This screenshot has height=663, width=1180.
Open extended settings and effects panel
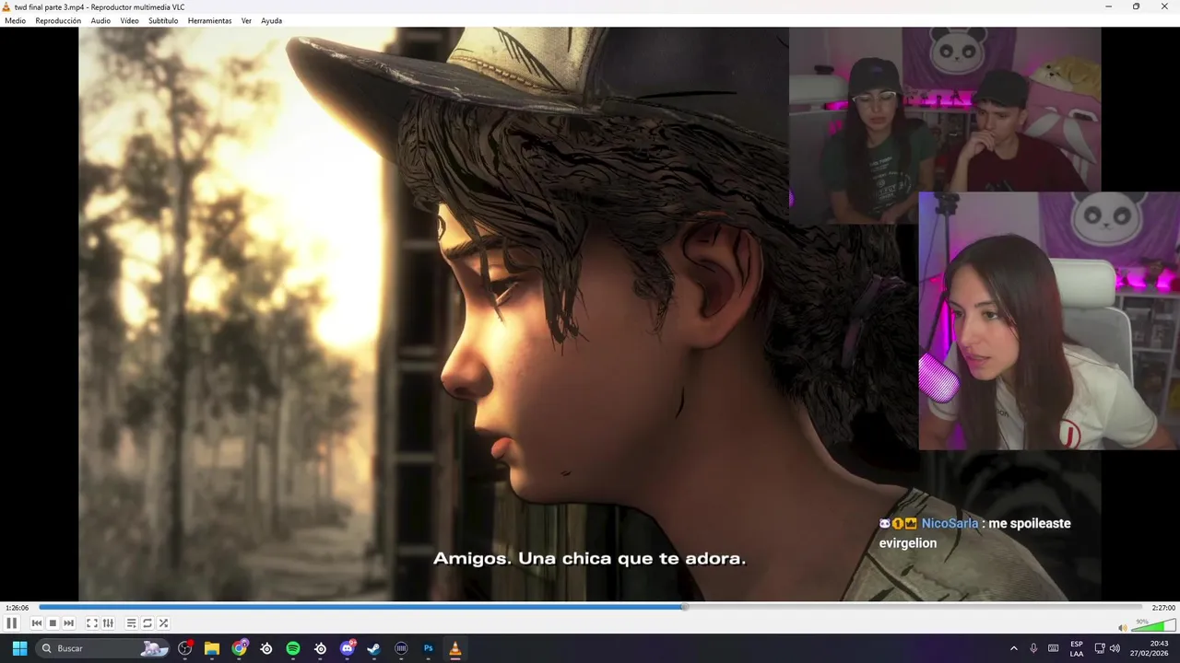[108, 623]
